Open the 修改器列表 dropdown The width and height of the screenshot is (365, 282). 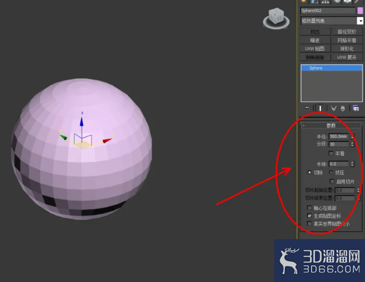click(x=360, y=21)
